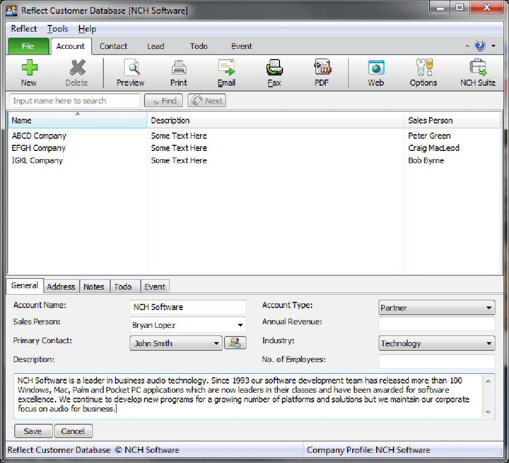Click the No. of Employees field

437,361
